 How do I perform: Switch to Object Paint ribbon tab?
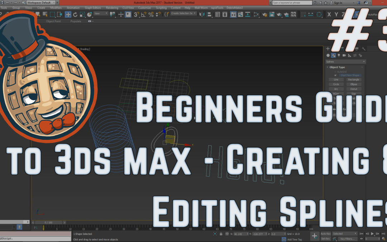[53, 21]
